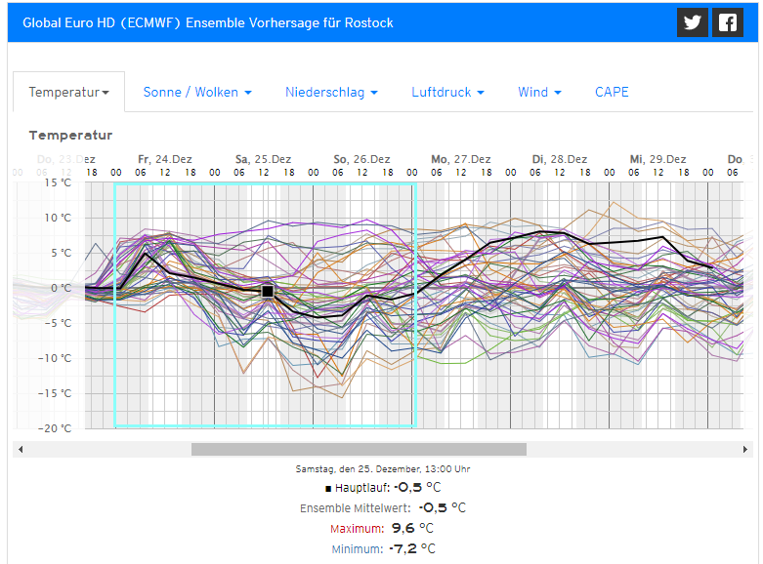The height and width of the screenshot is (564, 763).
Task: Click the horizontal scrollbar thumb
Action: [359, 450]
